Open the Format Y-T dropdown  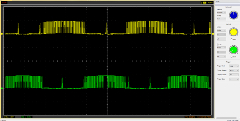221,19
